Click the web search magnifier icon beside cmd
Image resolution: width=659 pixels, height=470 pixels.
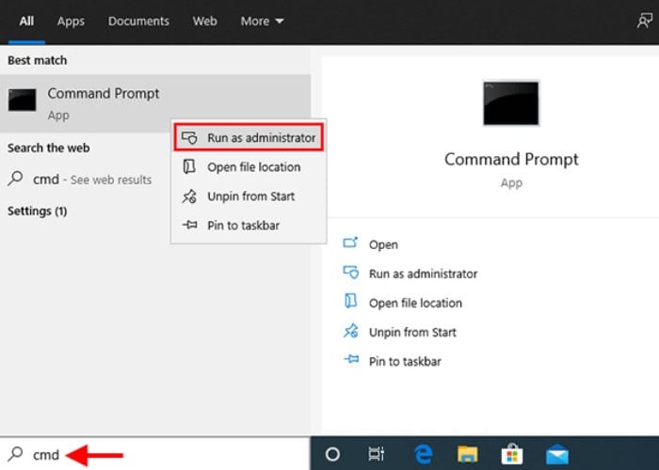point(15,179)
